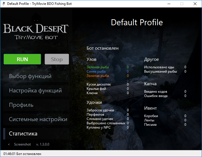Viewport: 202px width, 157px height.
Task: Click the Бот остановлен status text above Улов
Action: click(102, 48)
